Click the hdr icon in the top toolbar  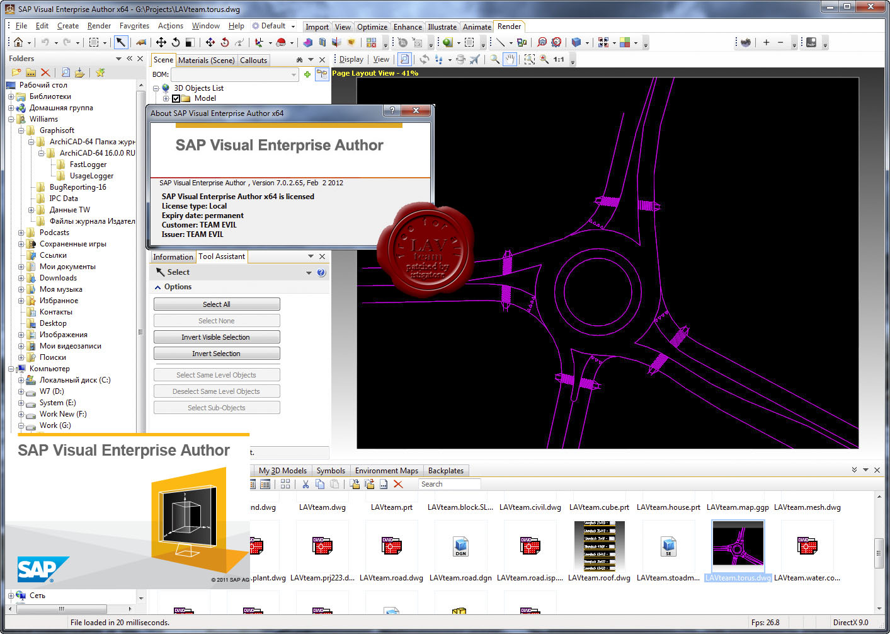pyautogui.click(x=811, y=42)
